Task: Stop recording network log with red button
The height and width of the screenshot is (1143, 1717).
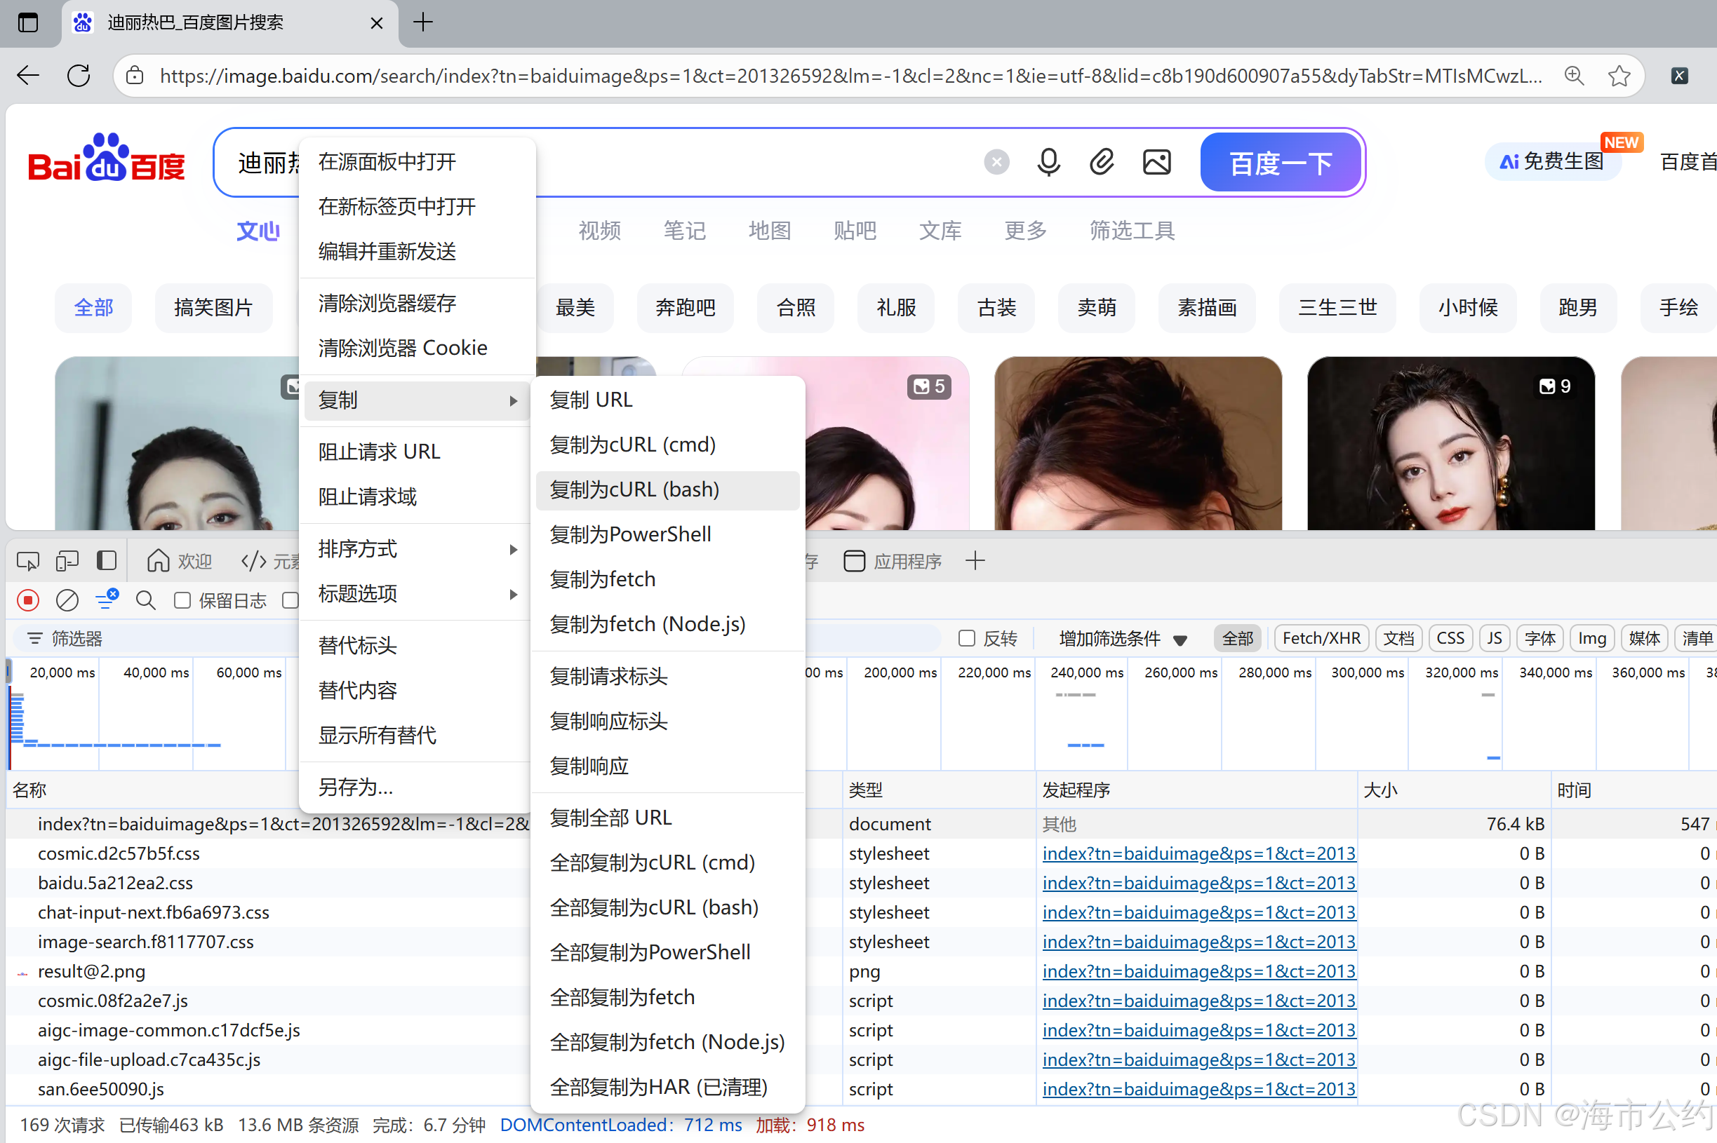Action: click(28, 600)
